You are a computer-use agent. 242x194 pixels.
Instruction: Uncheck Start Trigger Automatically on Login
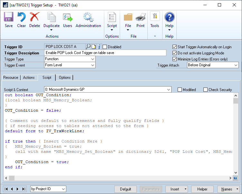pyautogui.click(x=174, y=47)
